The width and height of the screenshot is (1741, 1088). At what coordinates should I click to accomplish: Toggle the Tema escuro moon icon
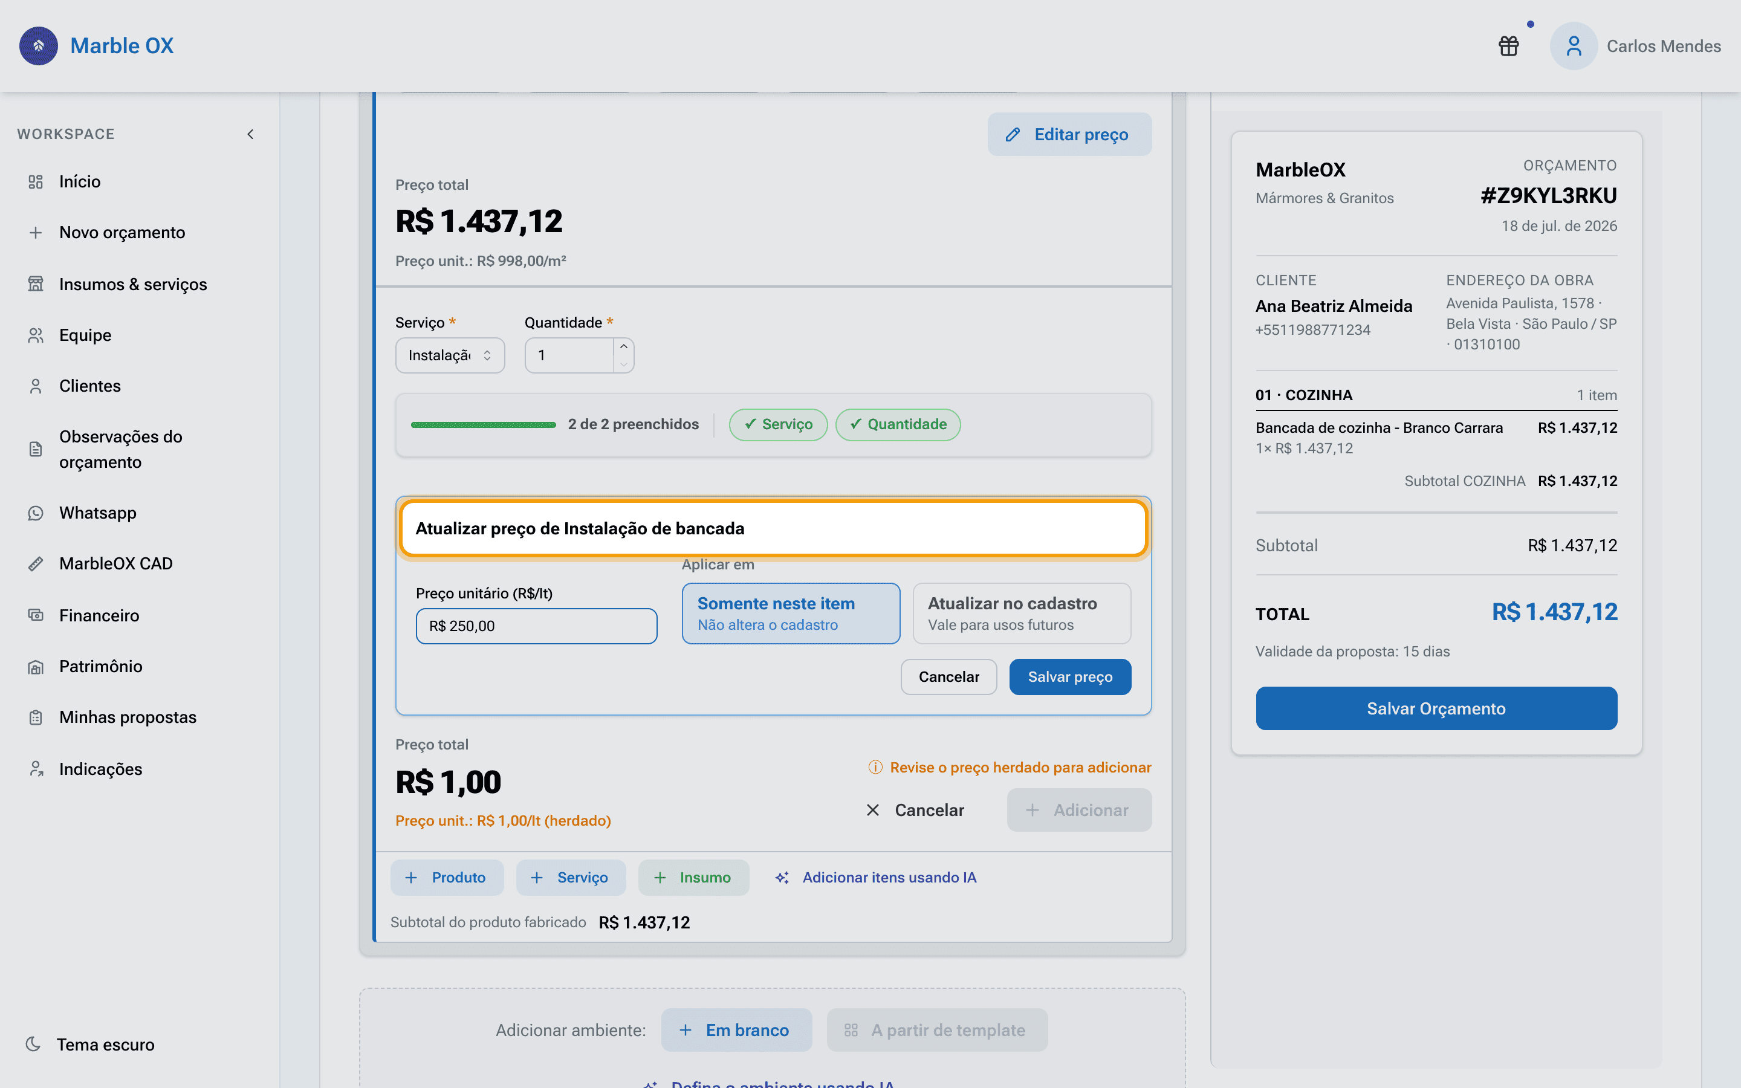[x=33, y=1044]
